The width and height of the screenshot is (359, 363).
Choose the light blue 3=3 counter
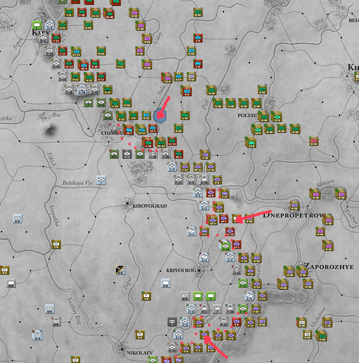[204, 206]
